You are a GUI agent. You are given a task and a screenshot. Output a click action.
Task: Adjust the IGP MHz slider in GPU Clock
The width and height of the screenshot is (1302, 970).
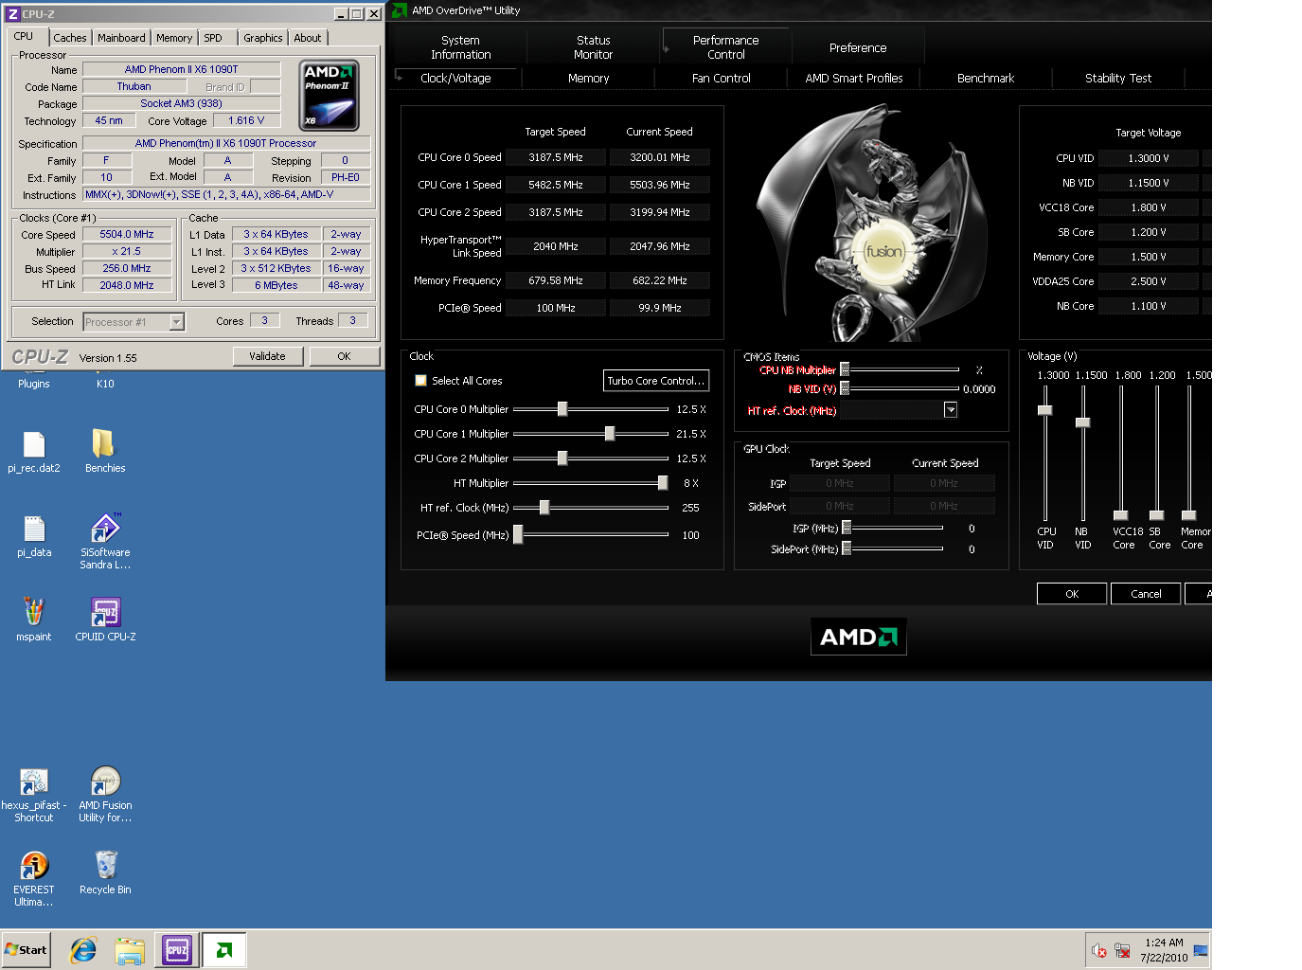point(847,528)
